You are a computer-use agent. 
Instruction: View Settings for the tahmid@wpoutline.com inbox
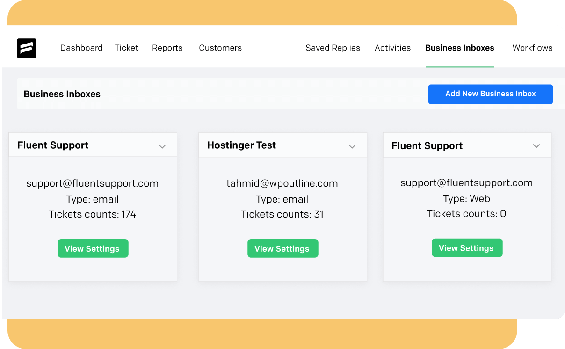(x=282, y=248)
